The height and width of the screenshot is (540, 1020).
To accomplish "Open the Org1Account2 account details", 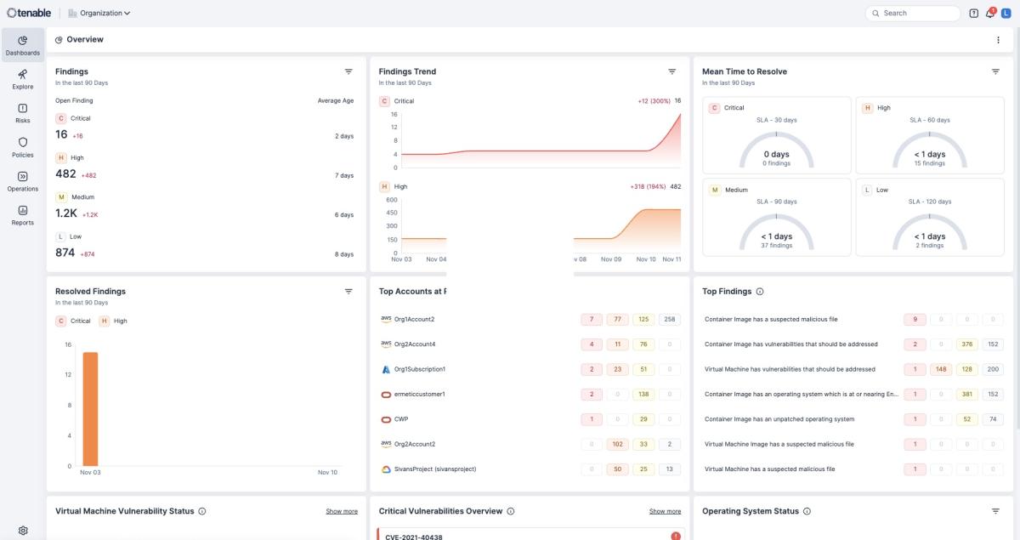I will (x=416, y=319).
